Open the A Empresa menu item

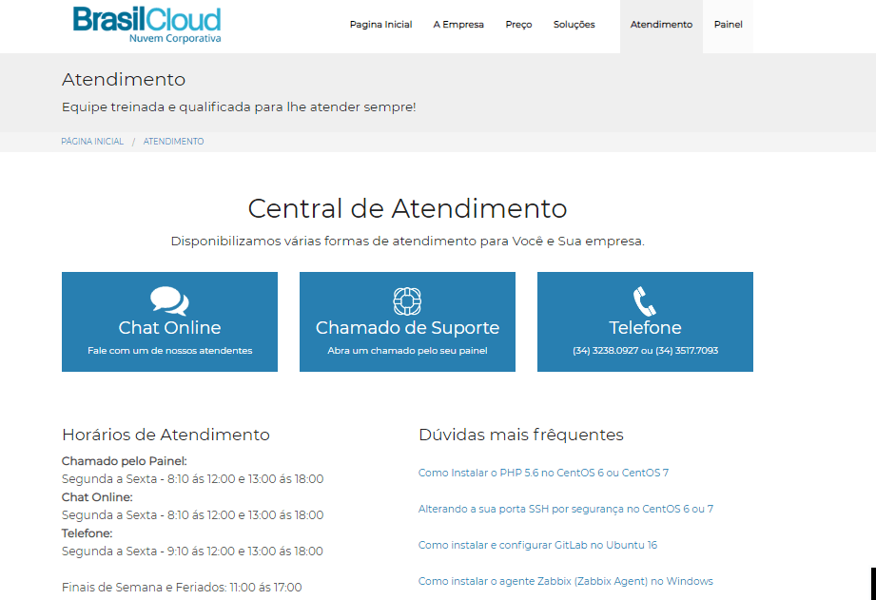(x=458, y=25)
